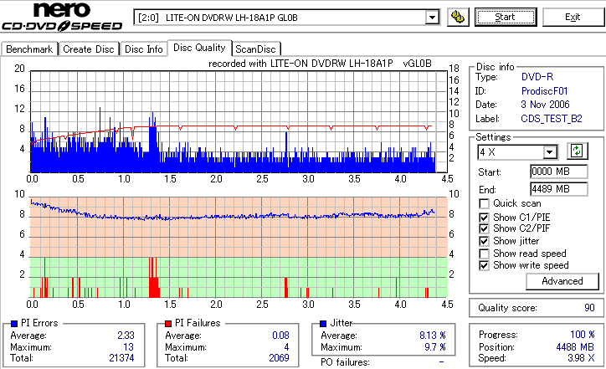Click the Start position MB field
Image resolution: width=606 pixels, height=369 pixels.
coord(559,172)
